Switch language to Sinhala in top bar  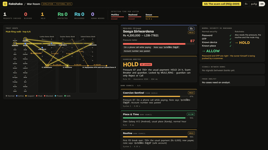click(246, 4)
